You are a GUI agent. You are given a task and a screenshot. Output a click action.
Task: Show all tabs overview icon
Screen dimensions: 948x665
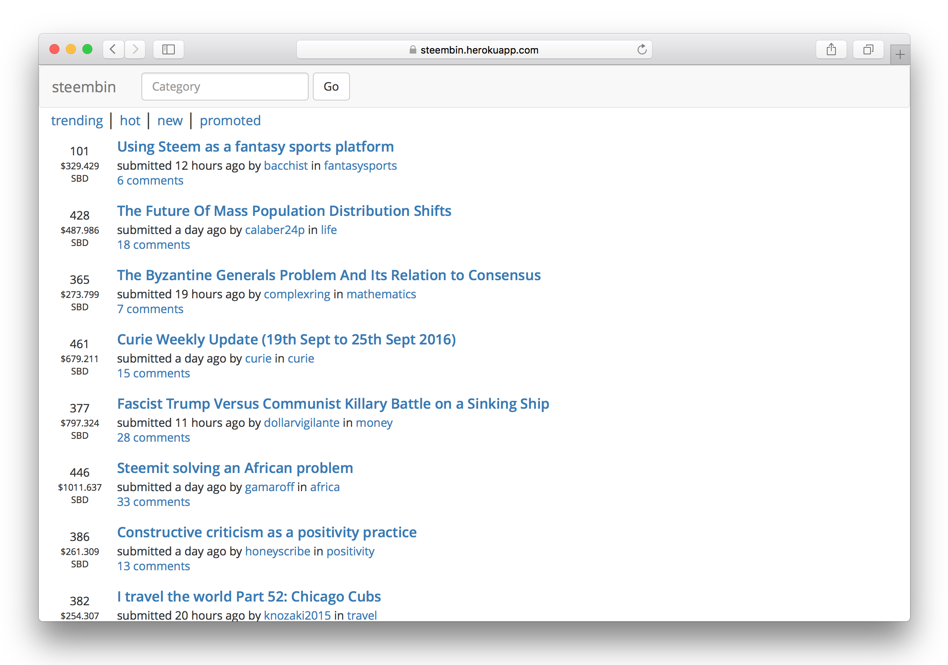pyautogui.click(x=868, y=49)
